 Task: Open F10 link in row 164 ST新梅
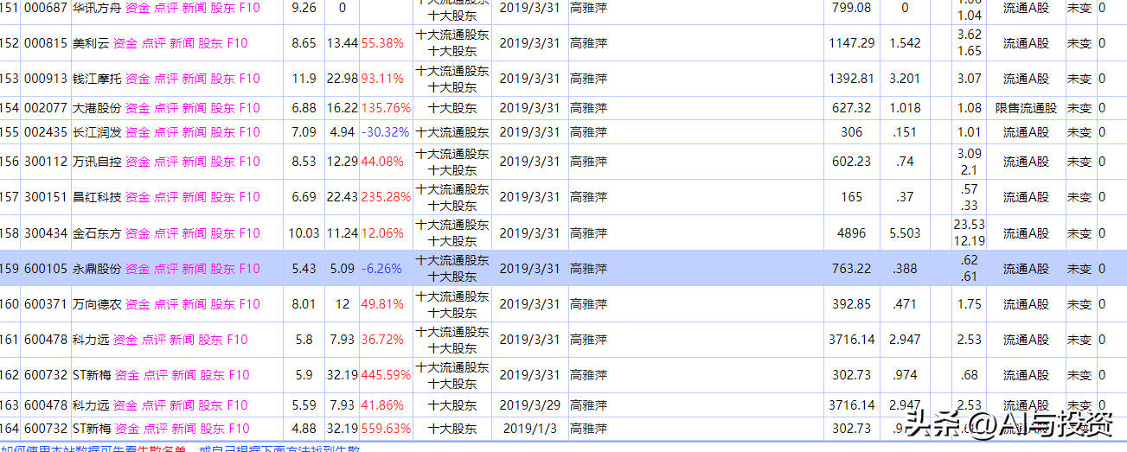click(x=239, y=429)
